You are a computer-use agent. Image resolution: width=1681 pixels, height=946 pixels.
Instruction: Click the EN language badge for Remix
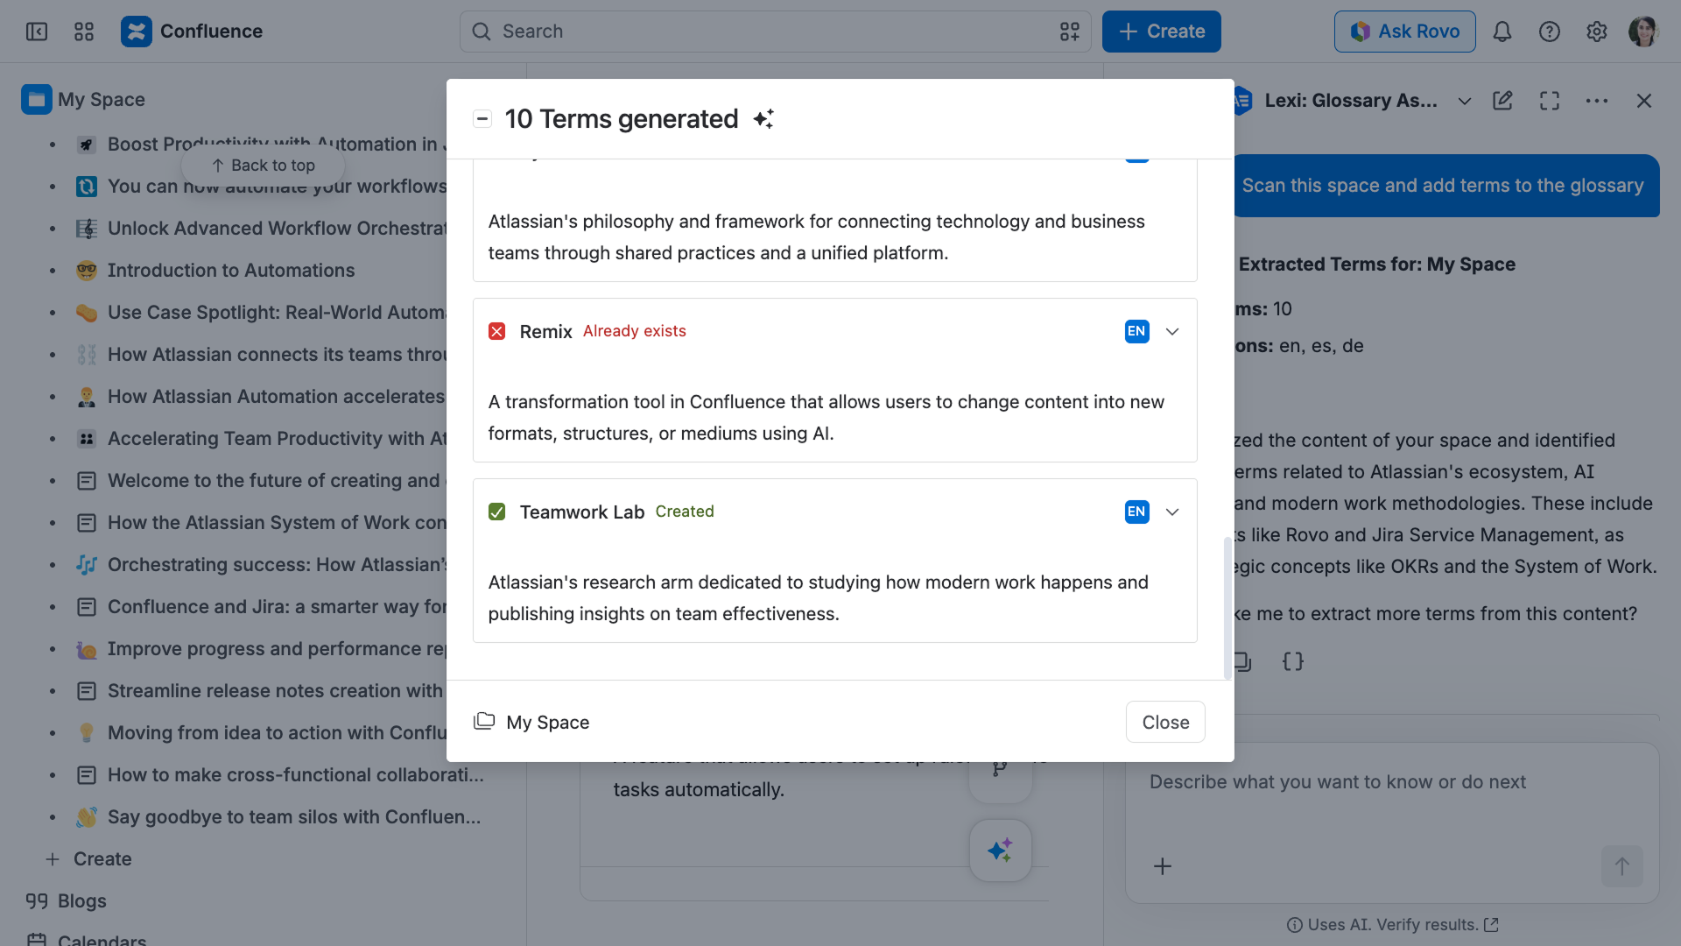(1136, 332)
